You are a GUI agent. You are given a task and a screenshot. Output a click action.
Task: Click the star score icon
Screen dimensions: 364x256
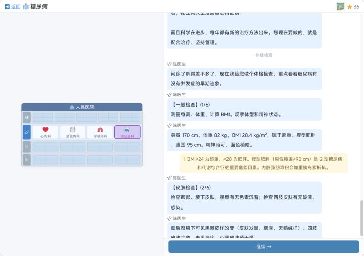(350, 7)
